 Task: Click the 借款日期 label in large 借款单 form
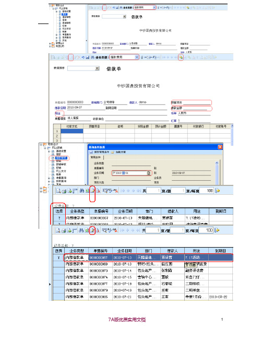60,108
